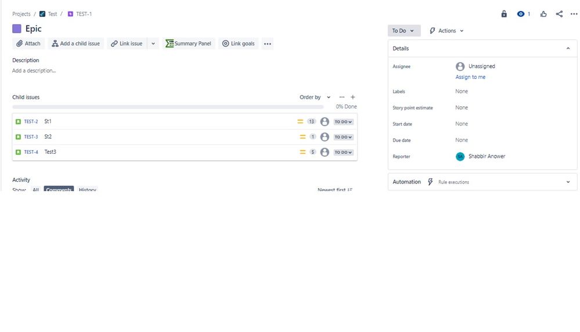The width and height of the screenshot is (580, 332).
Task: Click the story icon for TEST-4
Action: [x=18, y=152]
